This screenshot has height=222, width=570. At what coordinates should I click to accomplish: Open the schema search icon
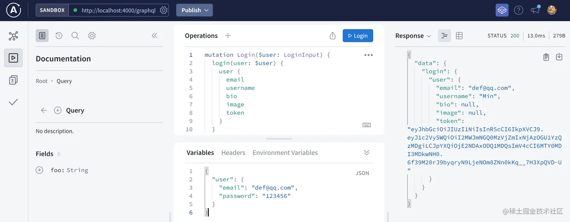click(75, 36)
